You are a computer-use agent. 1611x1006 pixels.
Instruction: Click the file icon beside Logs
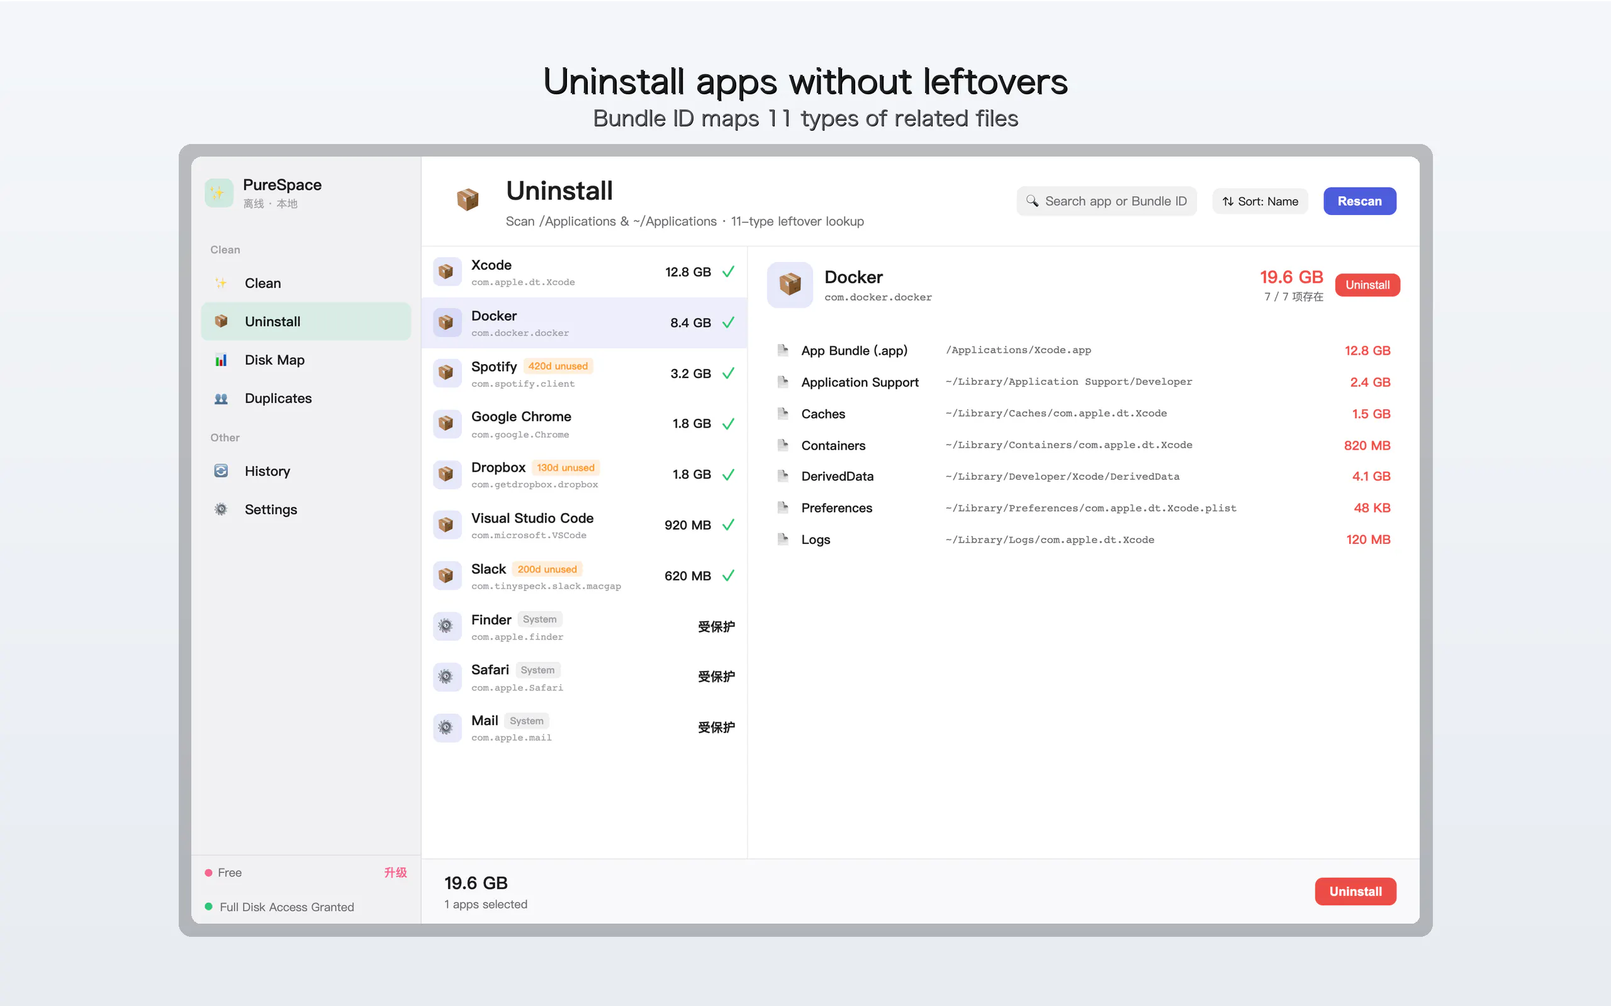pos(783,539)
